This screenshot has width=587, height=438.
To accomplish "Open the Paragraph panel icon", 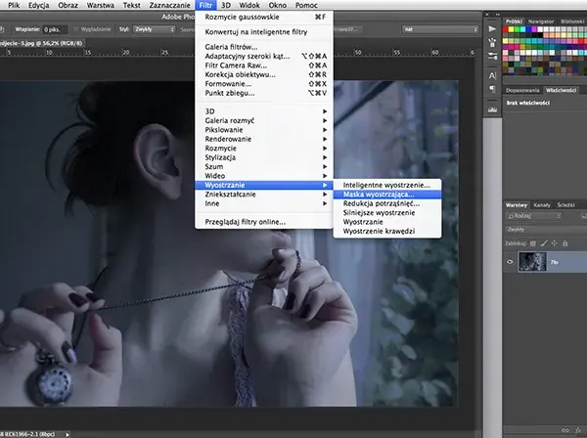I will click(492, 89).
